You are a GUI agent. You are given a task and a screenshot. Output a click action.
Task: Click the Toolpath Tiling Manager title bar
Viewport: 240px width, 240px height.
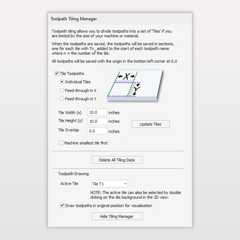120,19
